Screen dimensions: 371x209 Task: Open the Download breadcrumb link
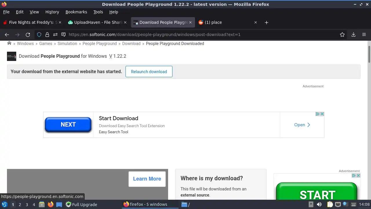pyautogui.click(x=131, y=44)
